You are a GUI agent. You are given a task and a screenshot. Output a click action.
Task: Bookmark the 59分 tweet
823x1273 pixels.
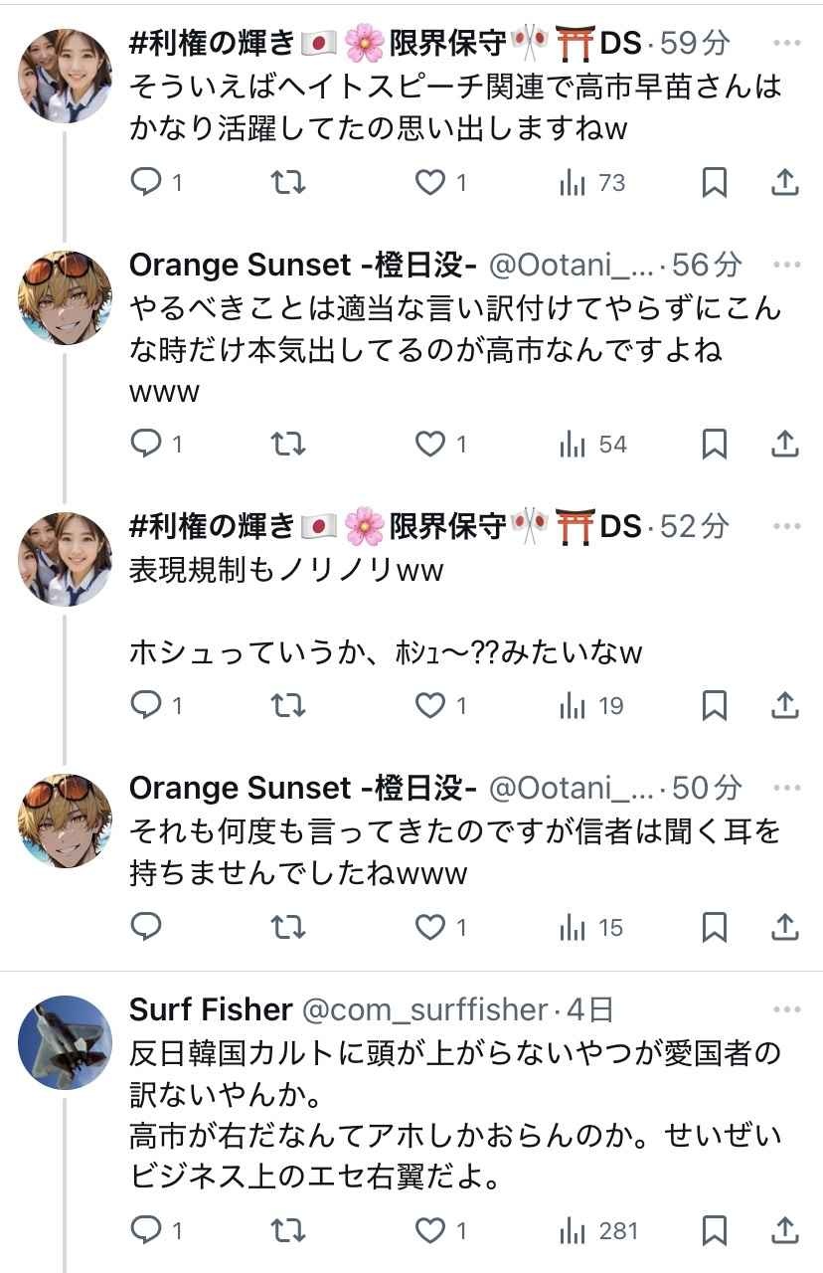[714, 182]
